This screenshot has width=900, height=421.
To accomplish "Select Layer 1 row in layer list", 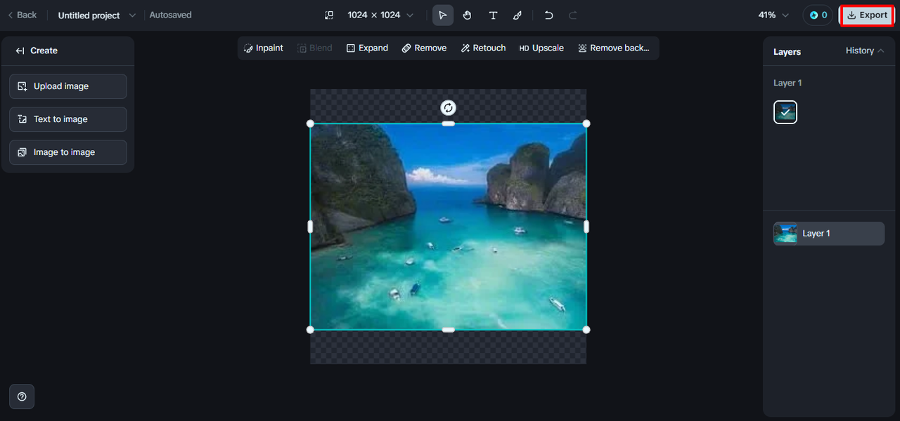I will [x=829, y=234].
